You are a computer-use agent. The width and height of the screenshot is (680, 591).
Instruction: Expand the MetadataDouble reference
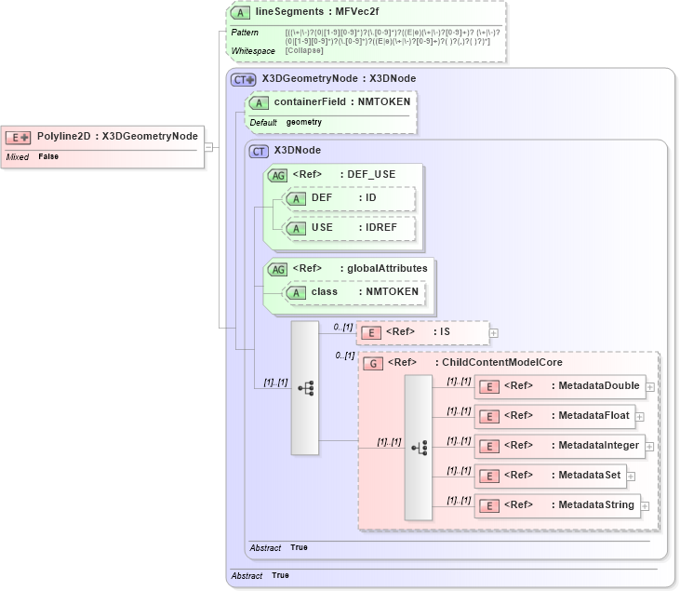pyautogui.click(x=650, y=387)
